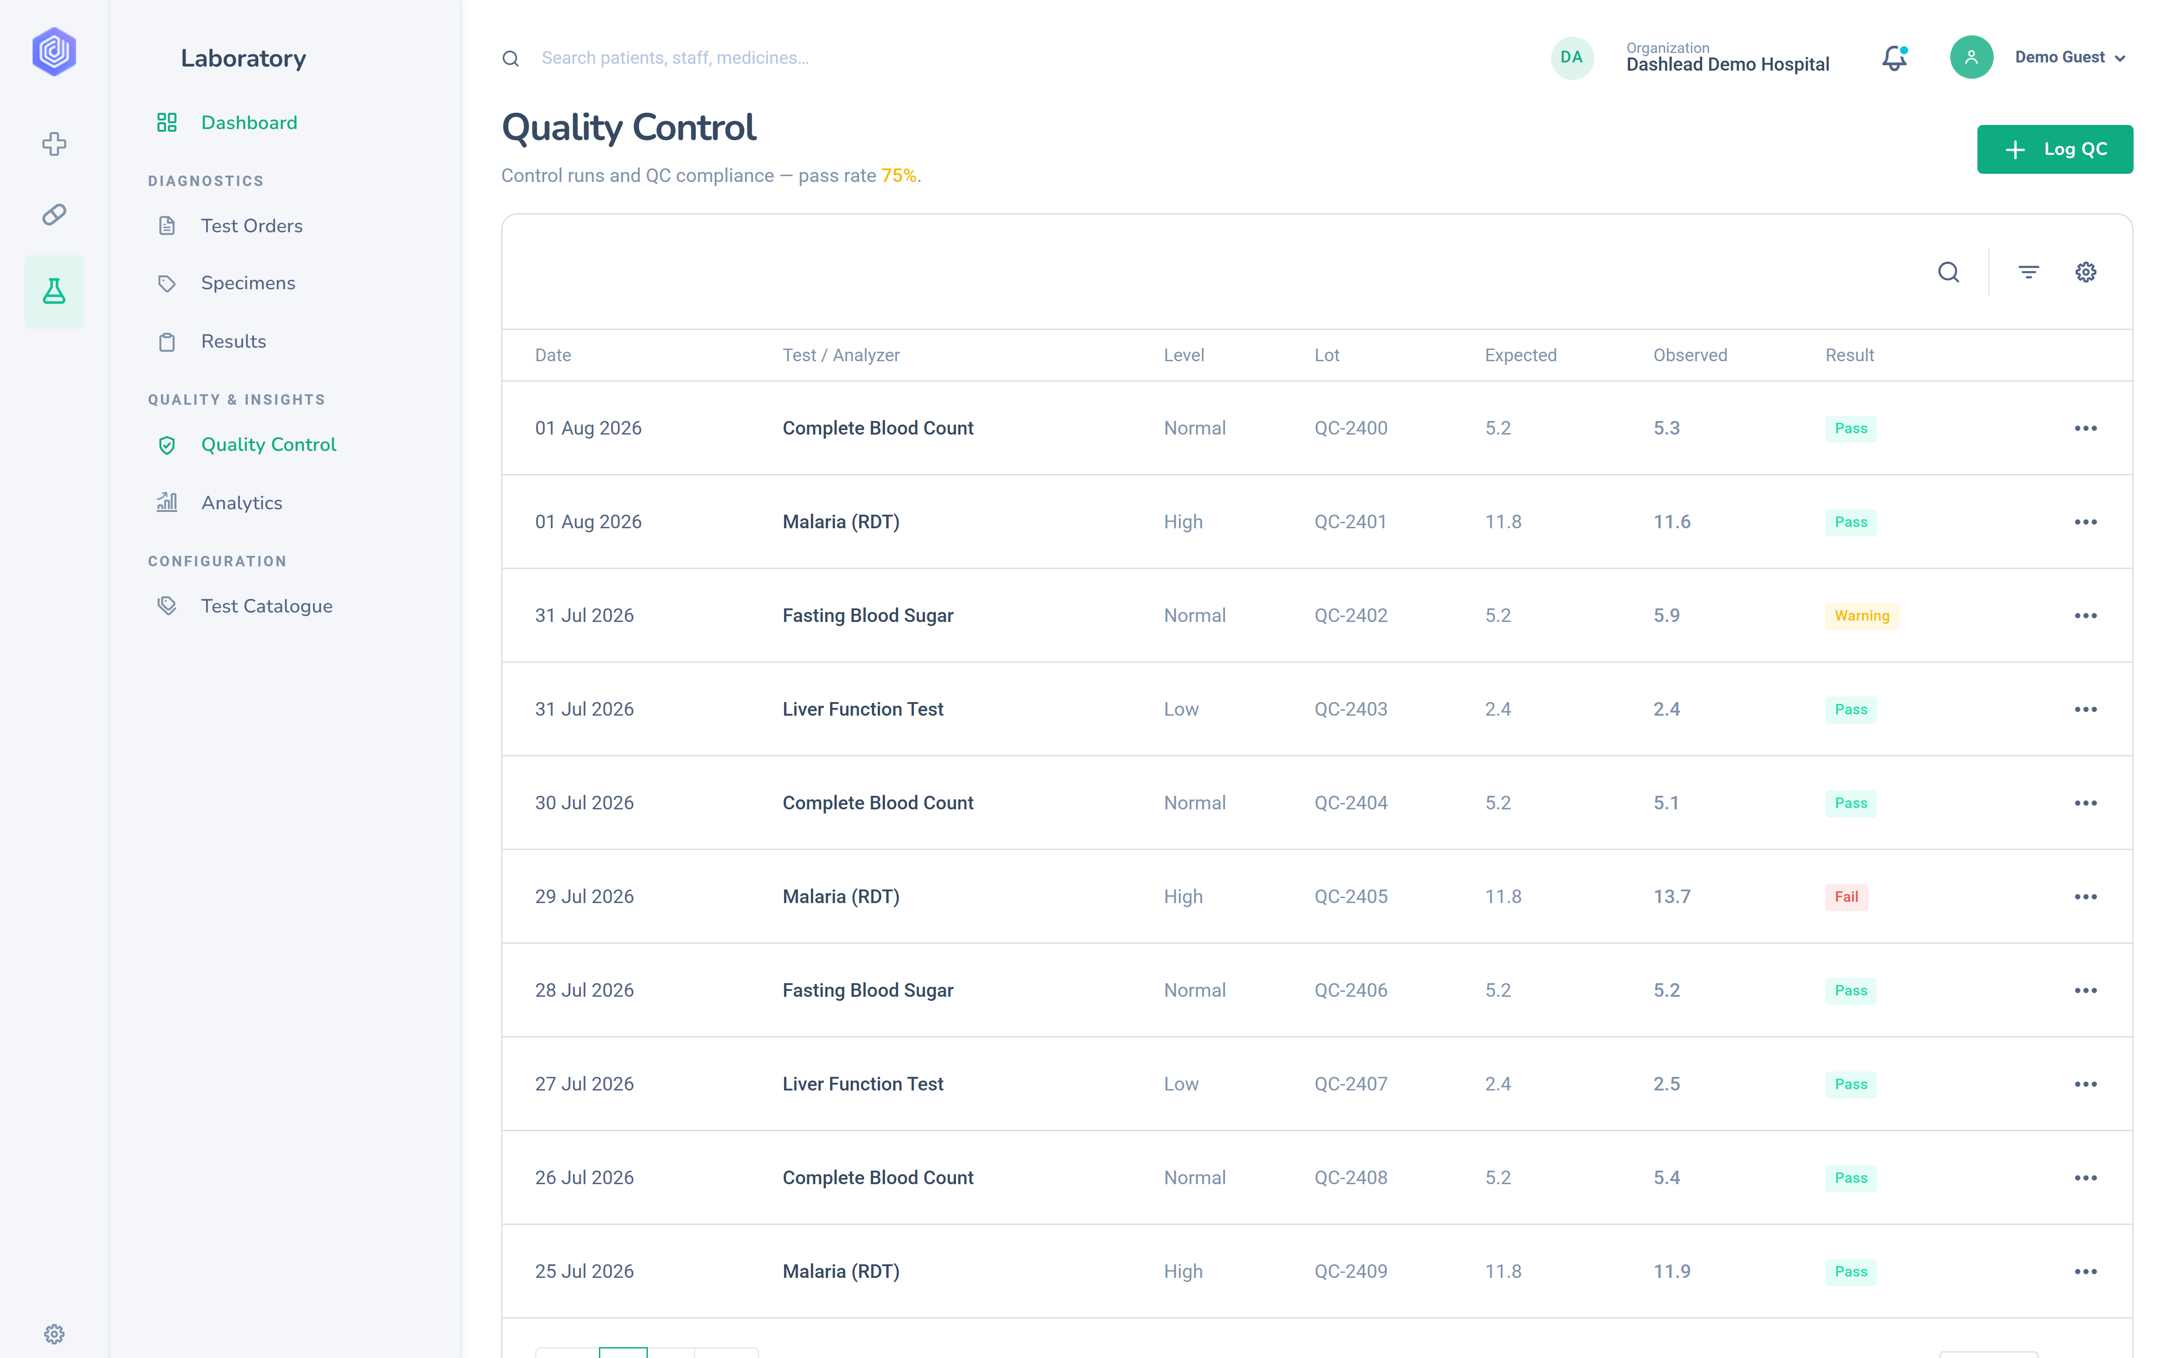Click the Test Catalogue tags icon
Screen dimensions: 2173x1358
click(x=167, y=605)
